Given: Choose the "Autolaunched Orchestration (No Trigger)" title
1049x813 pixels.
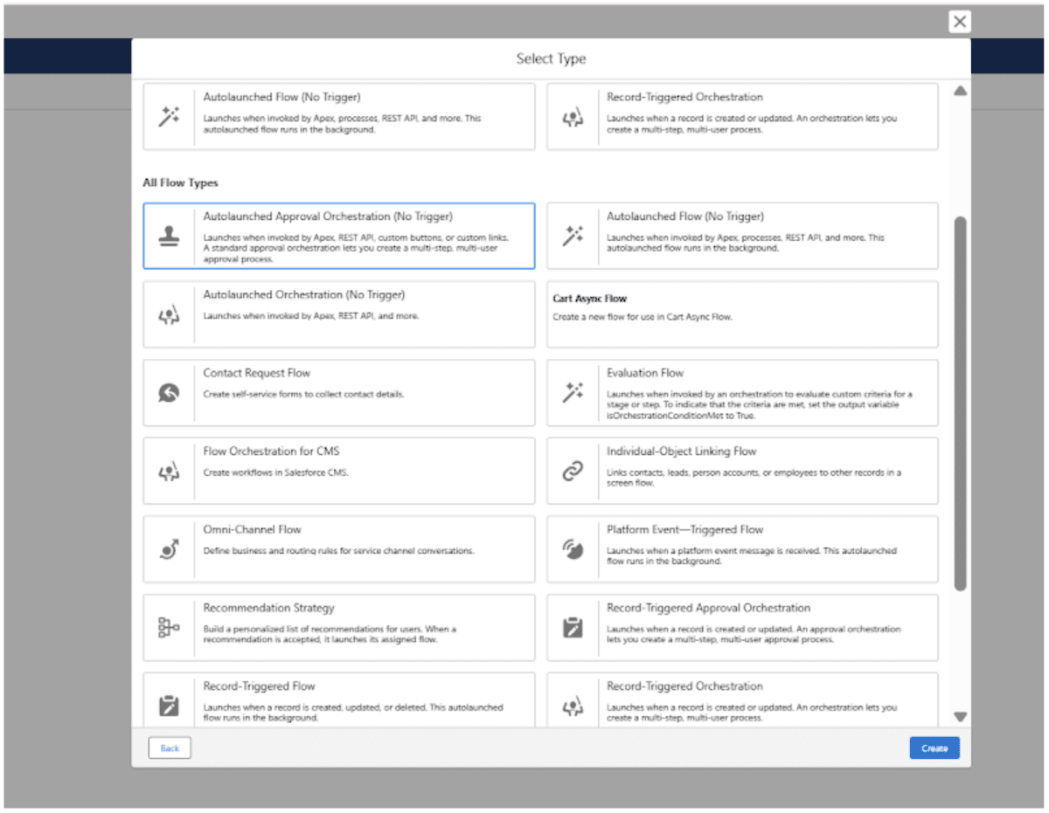Looking at the screenshot, I should [x=304, y=295].
